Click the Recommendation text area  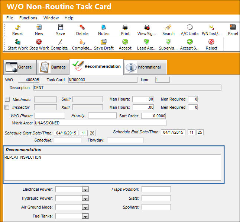113,167
